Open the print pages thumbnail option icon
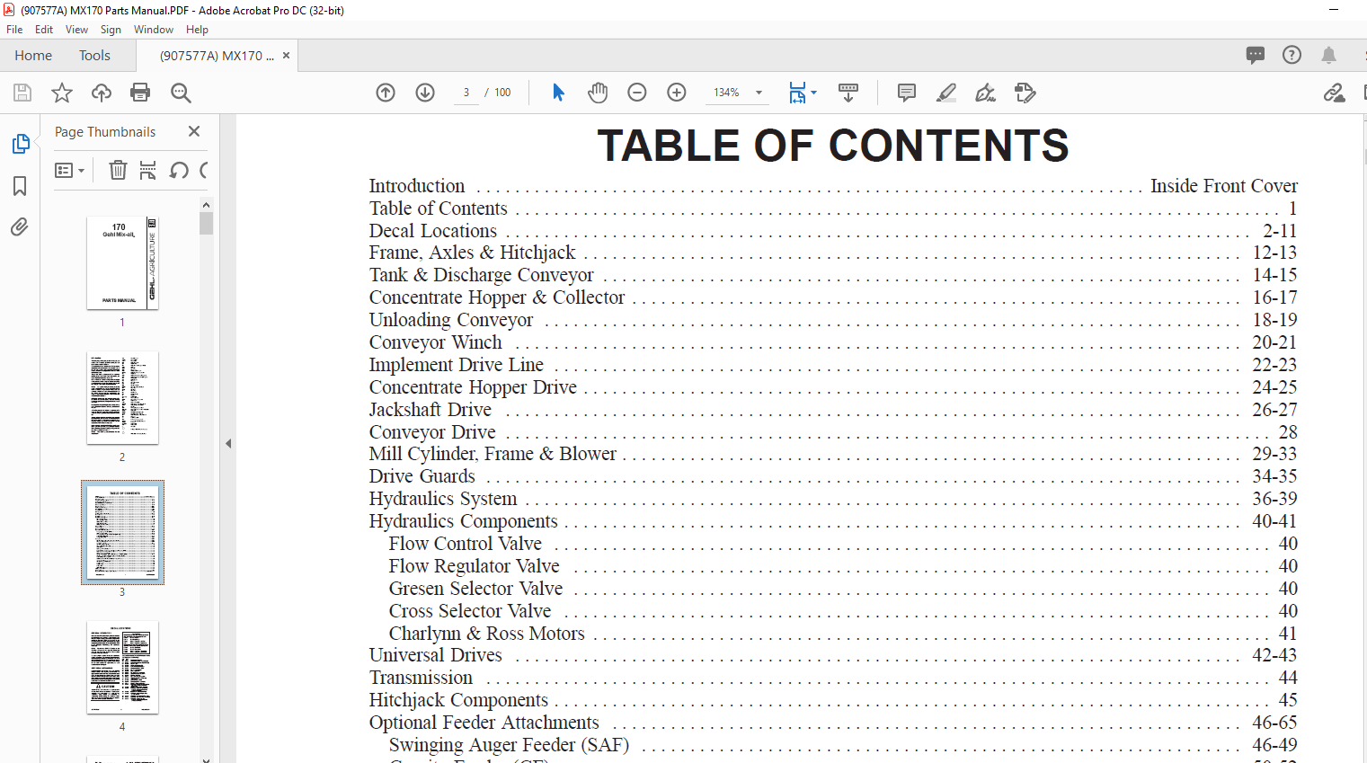The width and height of the screenshot is (1367, 763). coord(148,170)
